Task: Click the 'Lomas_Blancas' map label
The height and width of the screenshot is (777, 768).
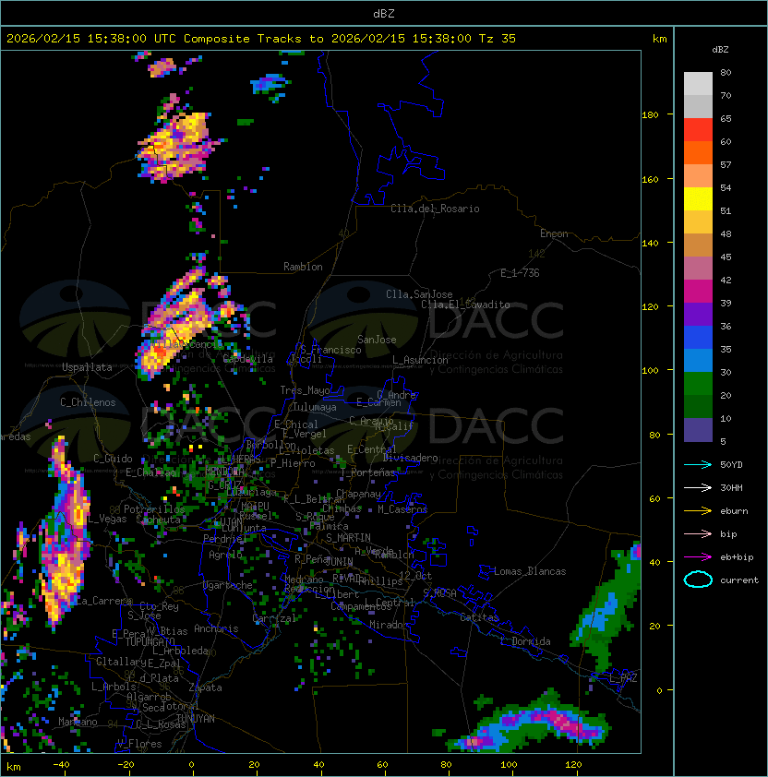Action: pyautogui.click(x=530, y=571)
